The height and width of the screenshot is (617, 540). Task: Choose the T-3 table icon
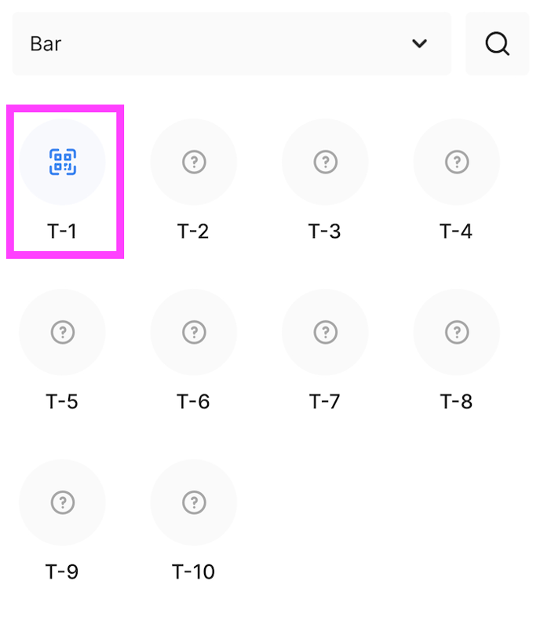(x=325, y=162)
